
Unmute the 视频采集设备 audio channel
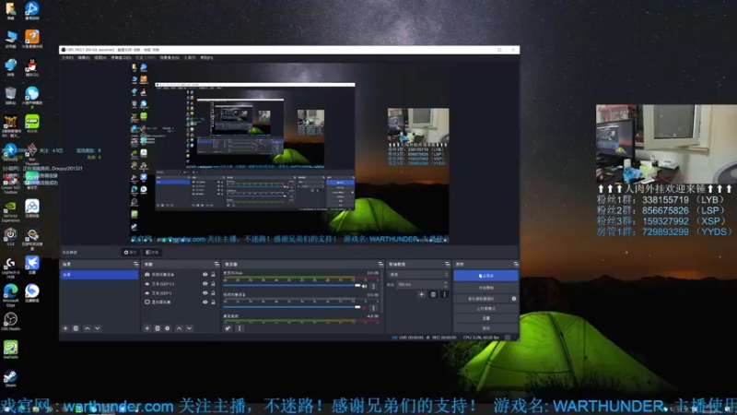click(364, 308)
